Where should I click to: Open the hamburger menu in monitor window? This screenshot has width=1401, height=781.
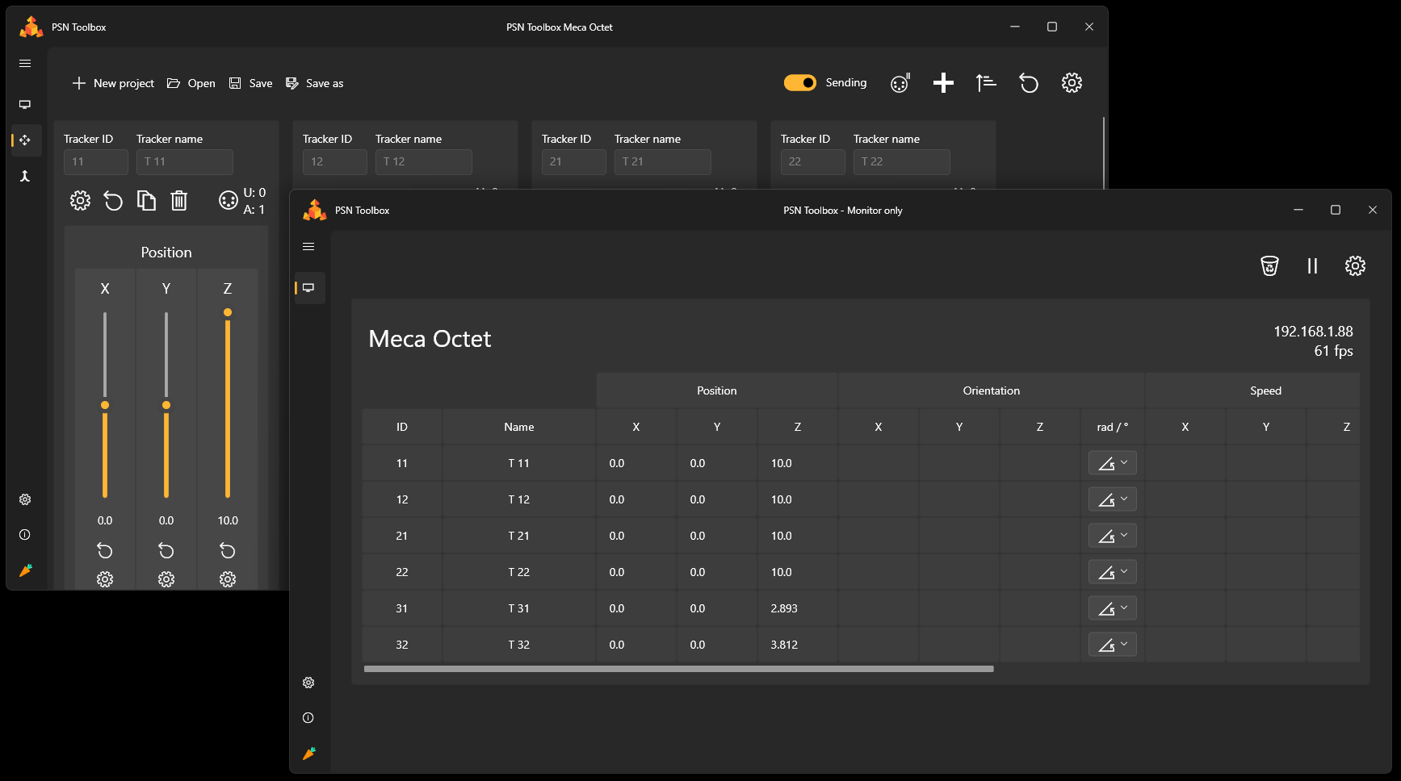coord(308,247)
